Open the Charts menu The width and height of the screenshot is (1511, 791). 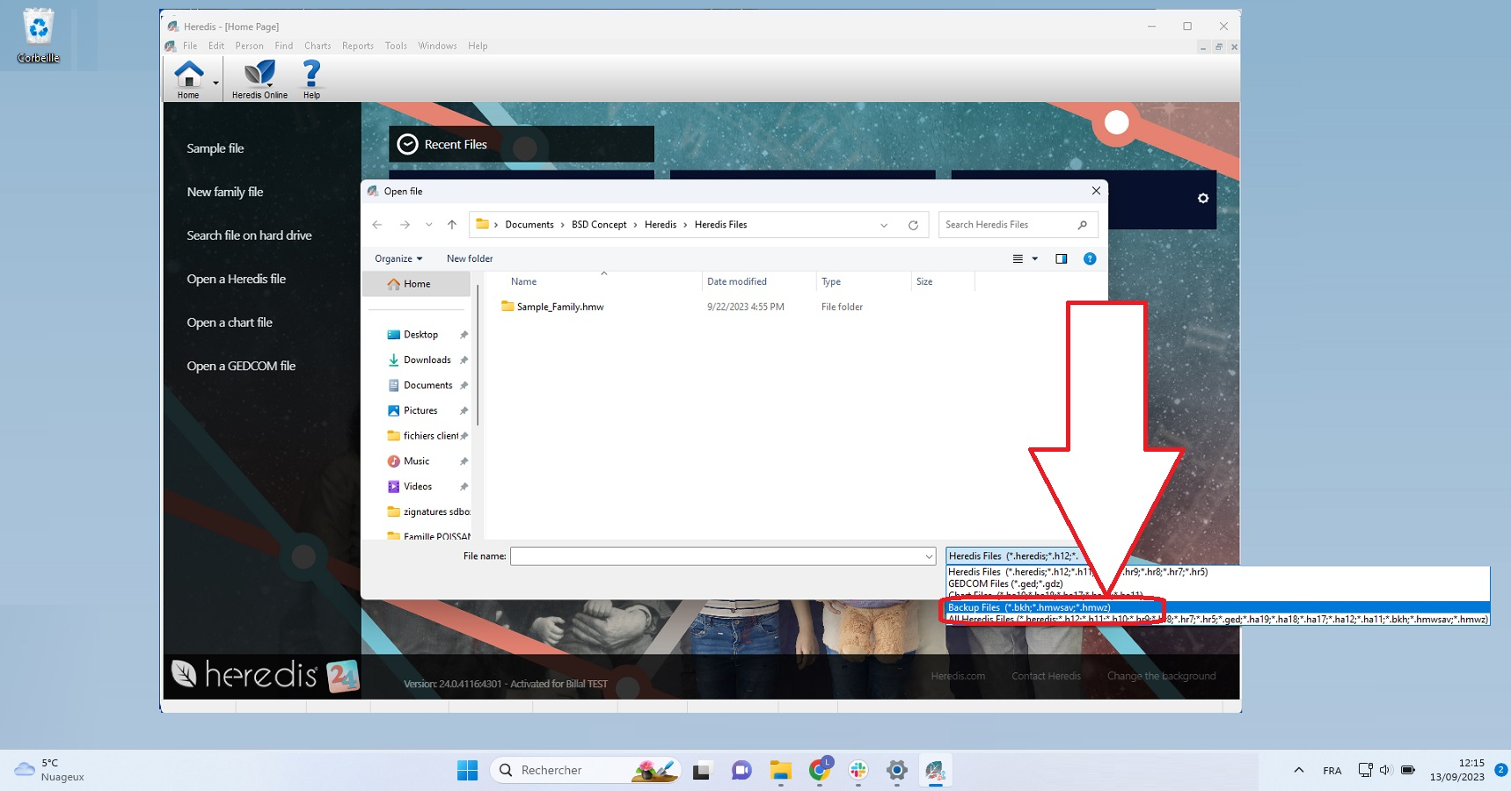318,46
